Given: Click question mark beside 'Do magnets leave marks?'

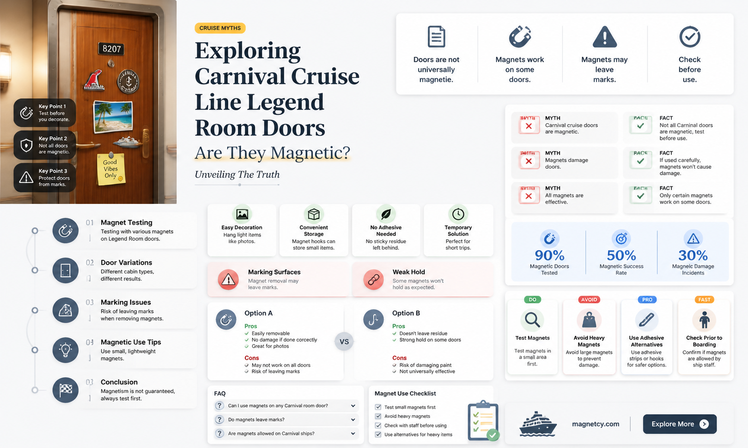Looking at the screenshot, I should pyautogui.click(x=219, y=420).
